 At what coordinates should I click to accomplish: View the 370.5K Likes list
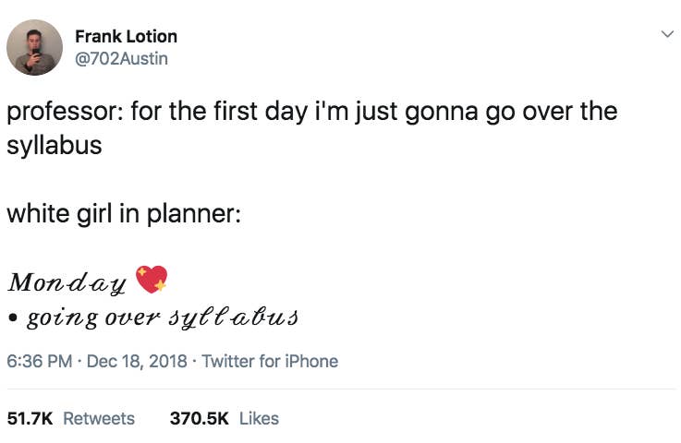225,418
